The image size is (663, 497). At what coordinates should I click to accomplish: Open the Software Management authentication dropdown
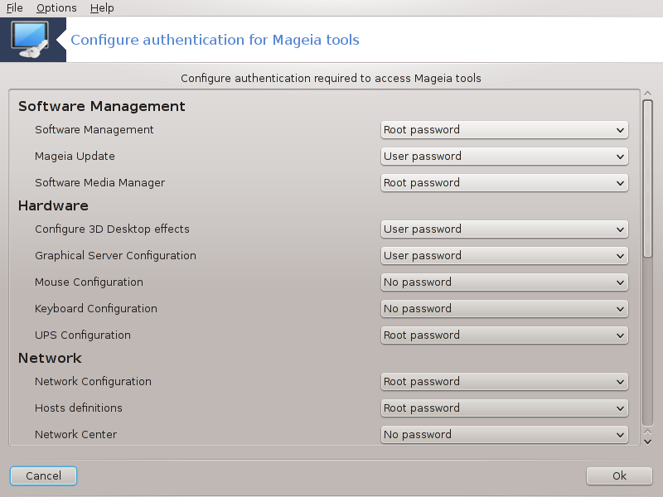(505, 130)
